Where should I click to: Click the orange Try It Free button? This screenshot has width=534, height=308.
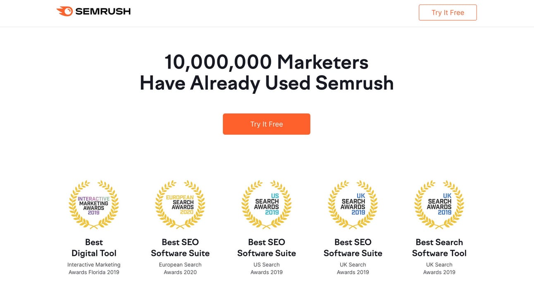[x=267, y=124]
